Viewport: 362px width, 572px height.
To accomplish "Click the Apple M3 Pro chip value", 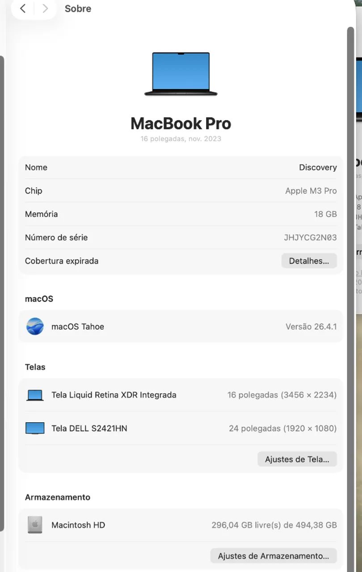I will tap(311, 191).
